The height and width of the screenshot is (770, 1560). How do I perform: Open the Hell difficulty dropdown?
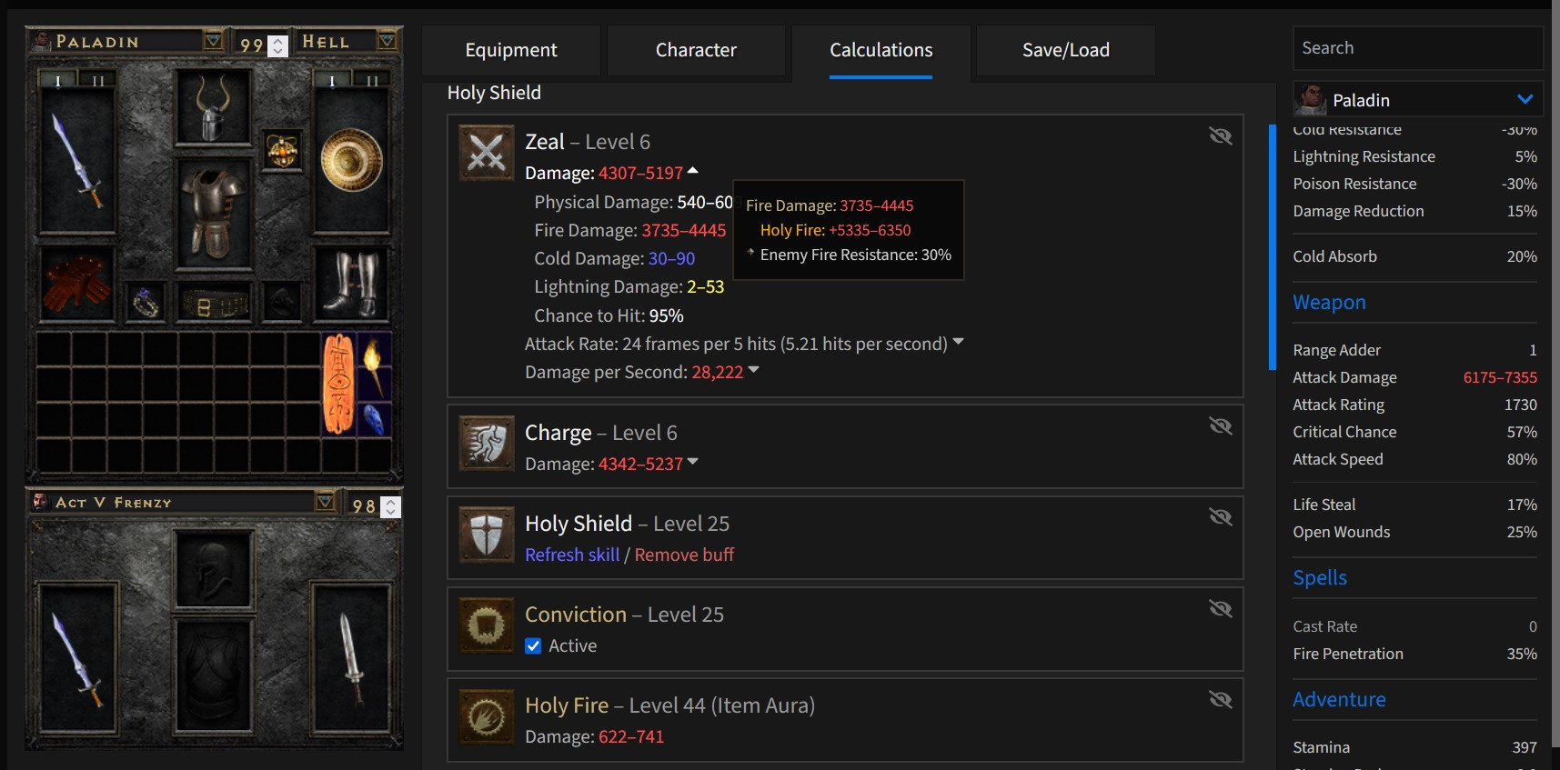(387, 41)
